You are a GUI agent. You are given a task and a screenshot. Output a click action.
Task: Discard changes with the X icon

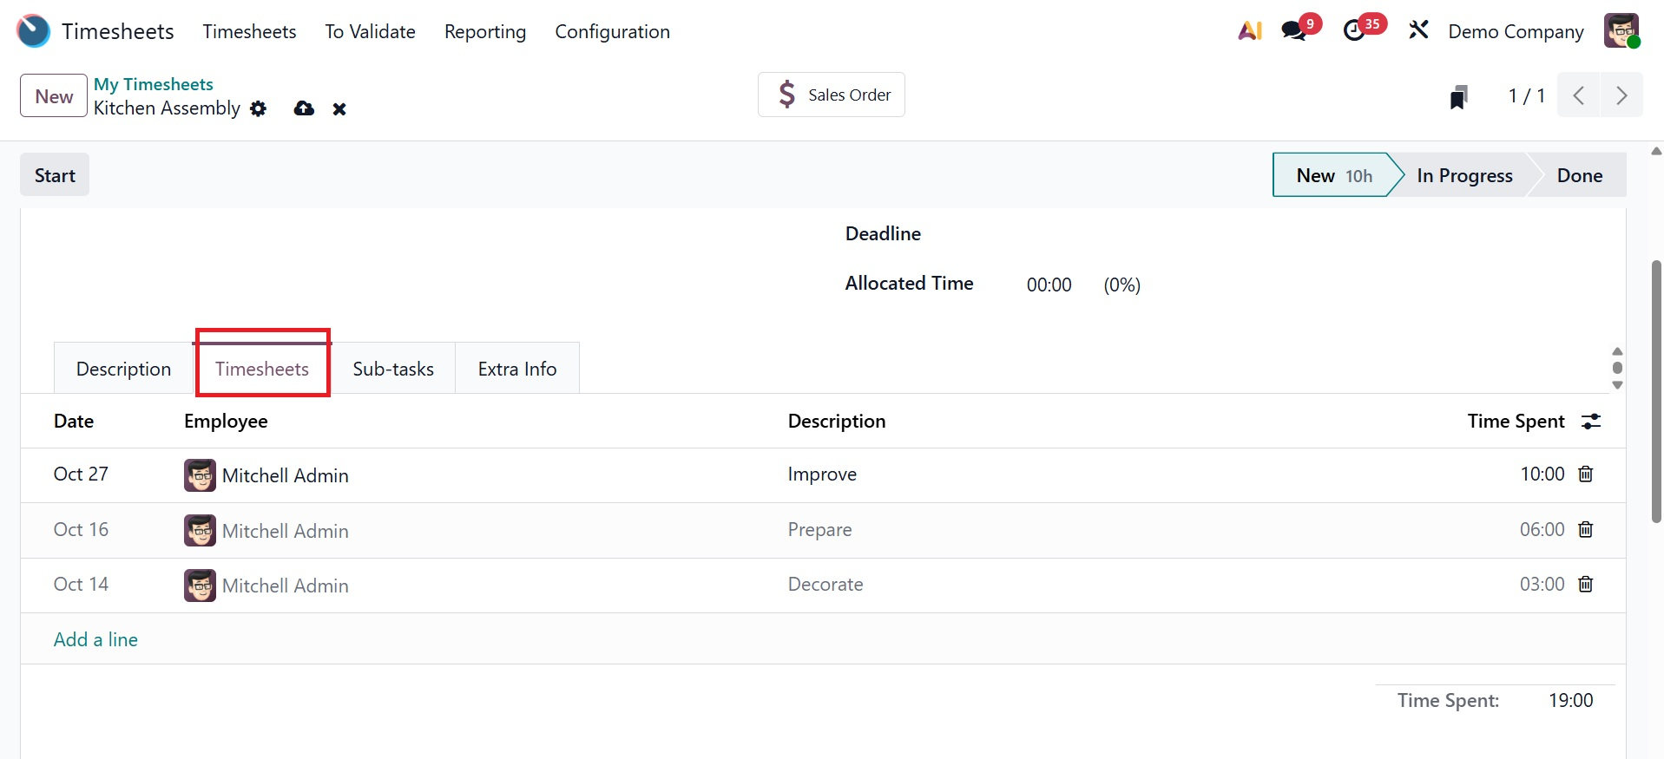339,109
